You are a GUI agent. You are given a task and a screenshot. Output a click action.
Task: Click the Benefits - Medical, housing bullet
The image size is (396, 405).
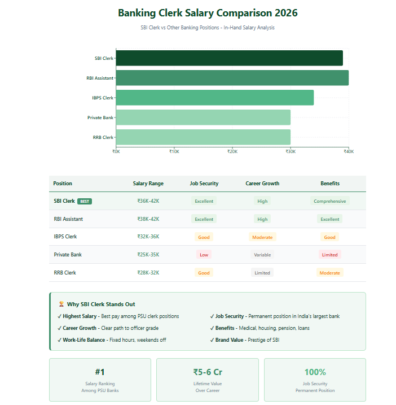click(x=260, y=328)
